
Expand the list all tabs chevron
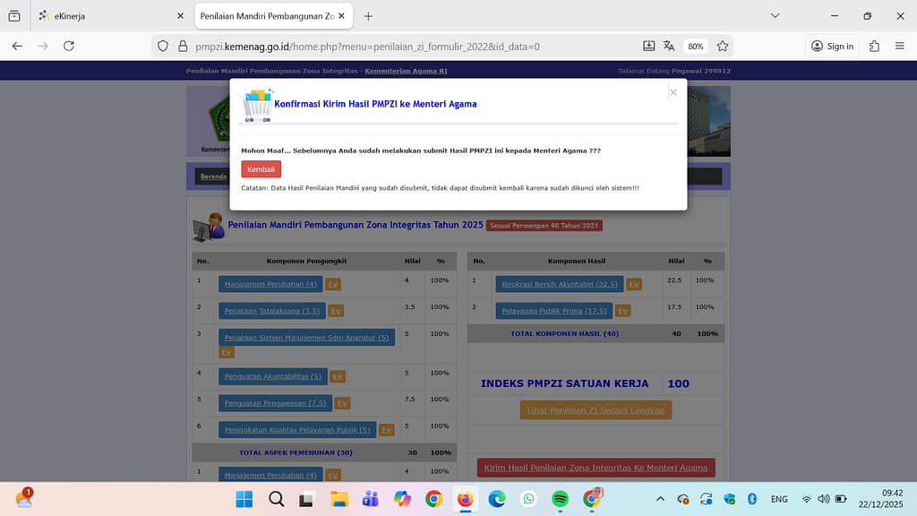coord(775,15)
